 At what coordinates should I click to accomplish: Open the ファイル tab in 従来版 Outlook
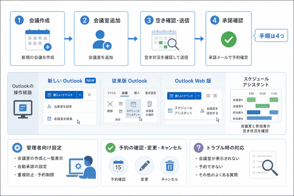click(x=112, y=93)
